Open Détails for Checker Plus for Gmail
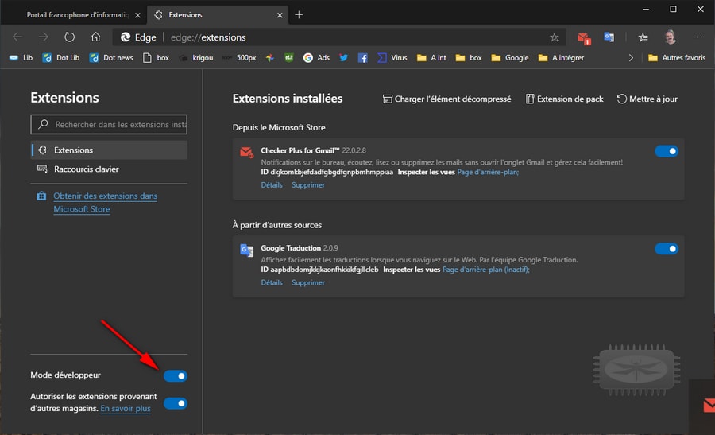715x435 pixels. tap(272, 184)
